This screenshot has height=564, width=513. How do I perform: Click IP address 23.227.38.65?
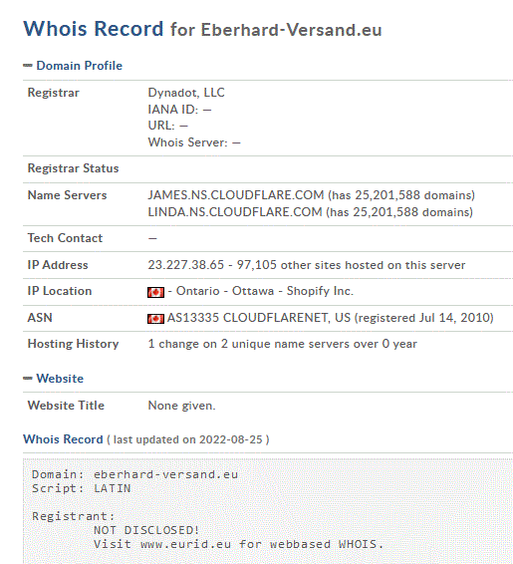[186, 265]
